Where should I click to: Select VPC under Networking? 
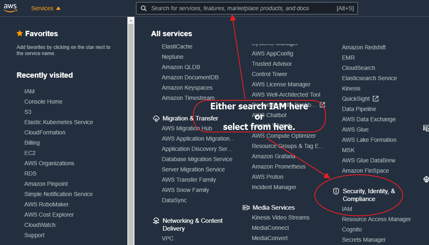pos(168,238)
